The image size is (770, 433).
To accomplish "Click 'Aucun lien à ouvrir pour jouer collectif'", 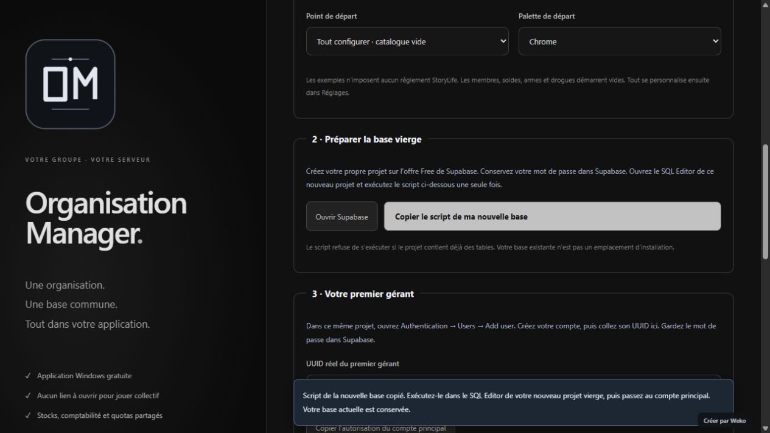I will click(98, 395).
